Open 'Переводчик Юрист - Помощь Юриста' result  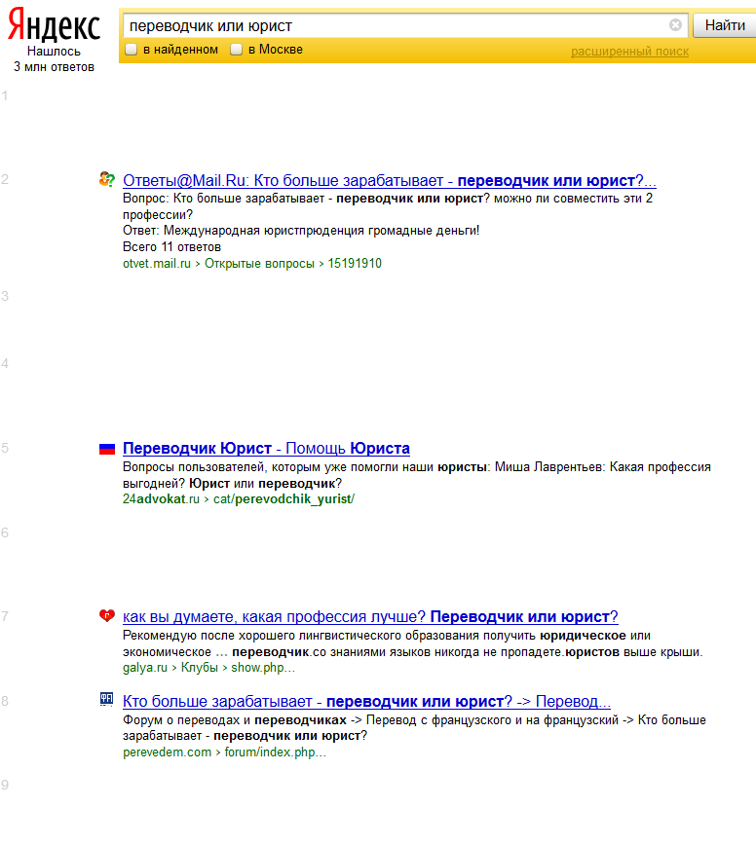[x=266, y=449]
